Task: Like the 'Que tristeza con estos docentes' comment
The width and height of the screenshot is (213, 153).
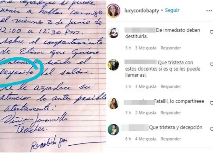Action: [211, 64]
